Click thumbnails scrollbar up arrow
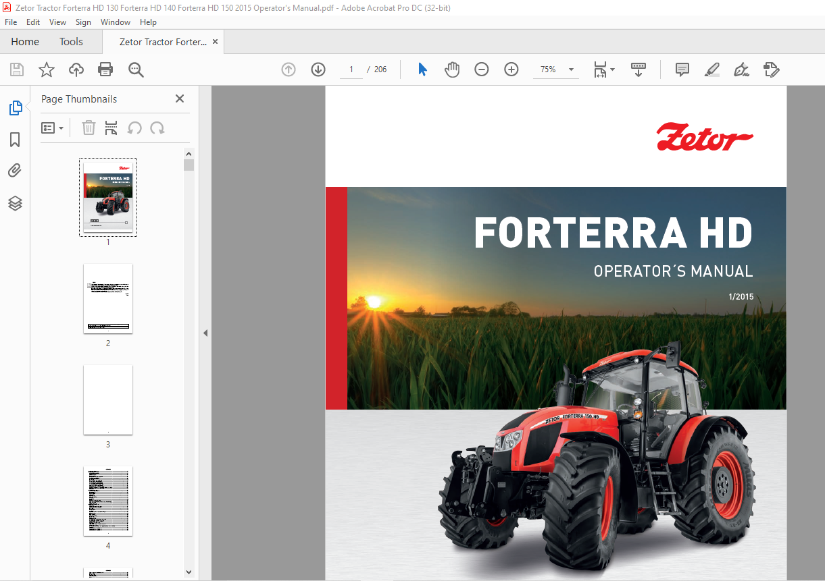Viewport: 825px width, 581px height. (x=189, y=153)
